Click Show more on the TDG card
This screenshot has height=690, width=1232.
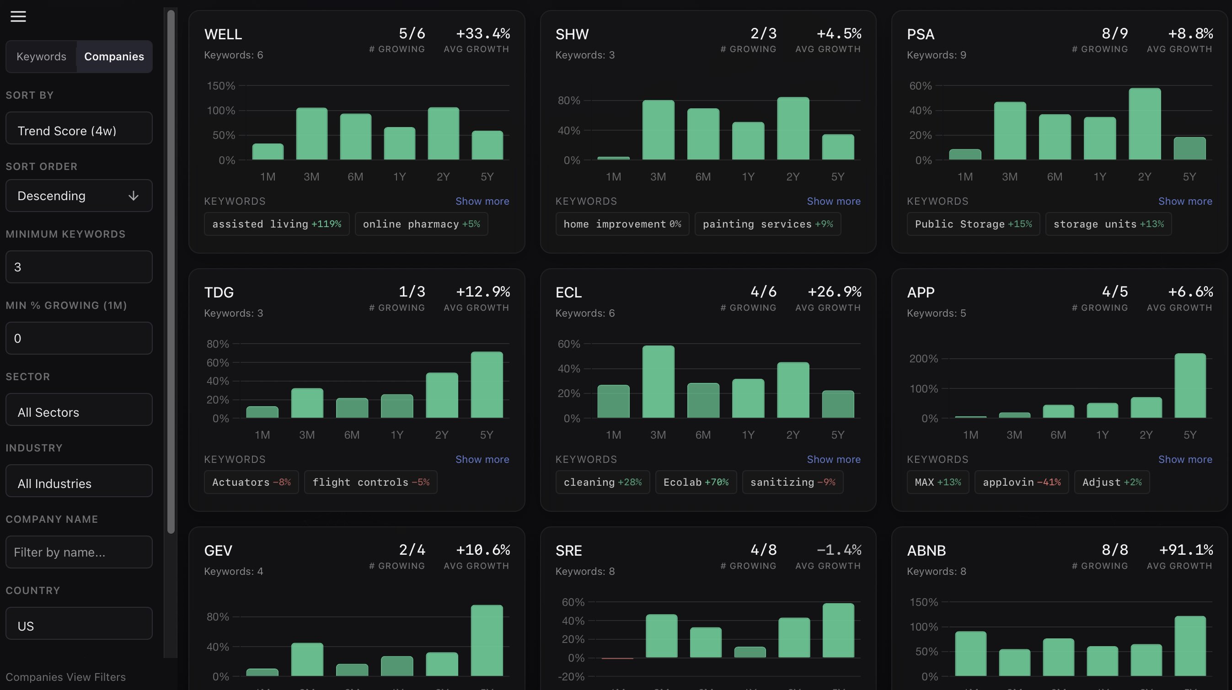482,459
